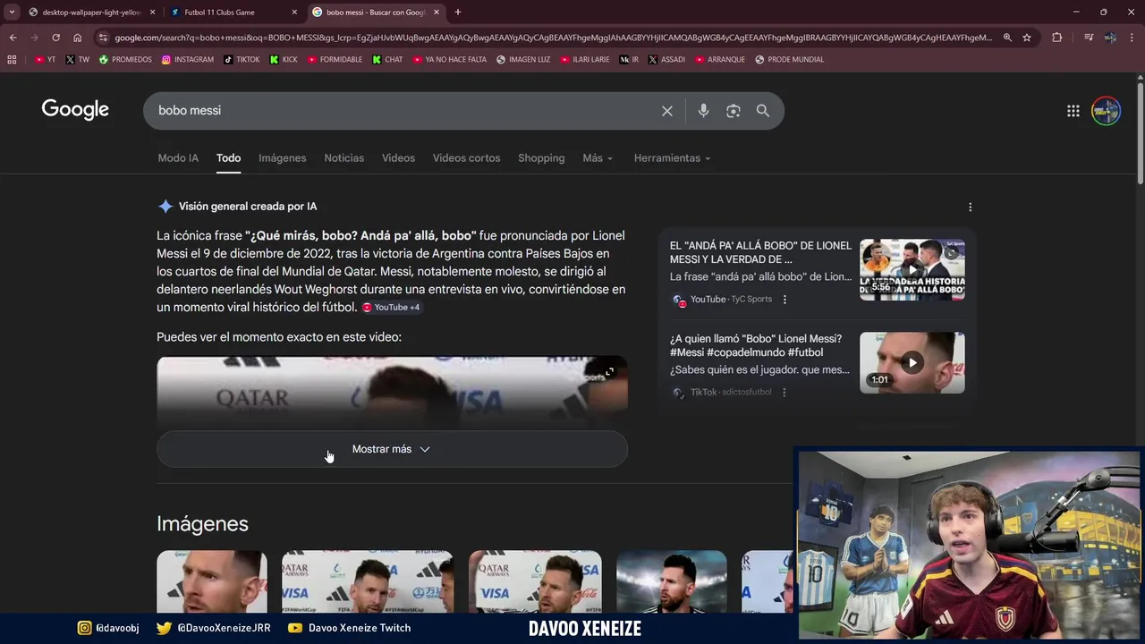Go back to previous page

13,38
